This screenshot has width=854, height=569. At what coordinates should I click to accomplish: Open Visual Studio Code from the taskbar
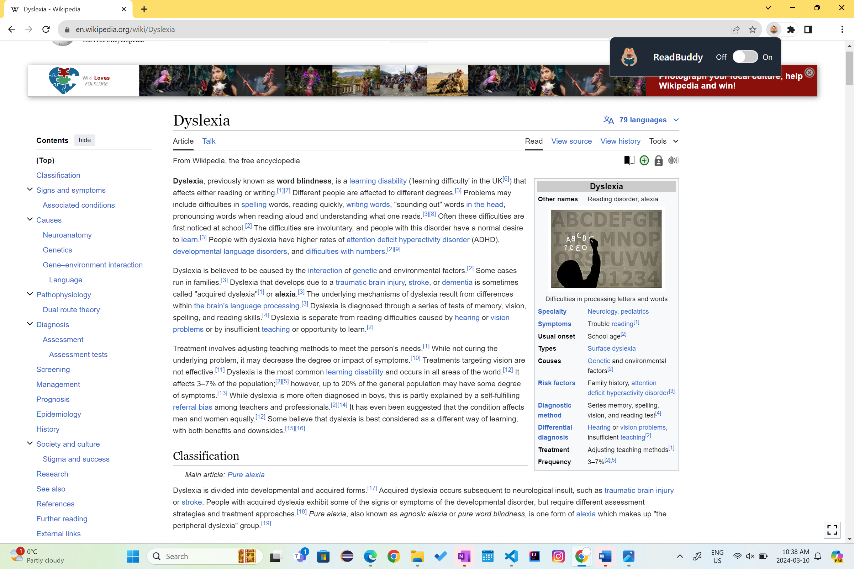[x=511, y=556]
